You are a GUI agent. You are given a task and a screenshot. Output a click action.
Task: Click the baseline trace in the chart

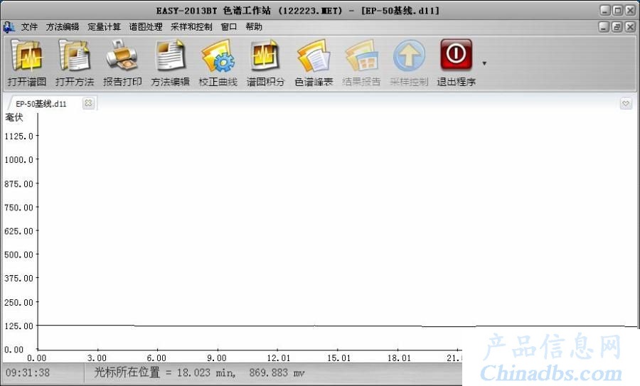(x=337, y=326)
